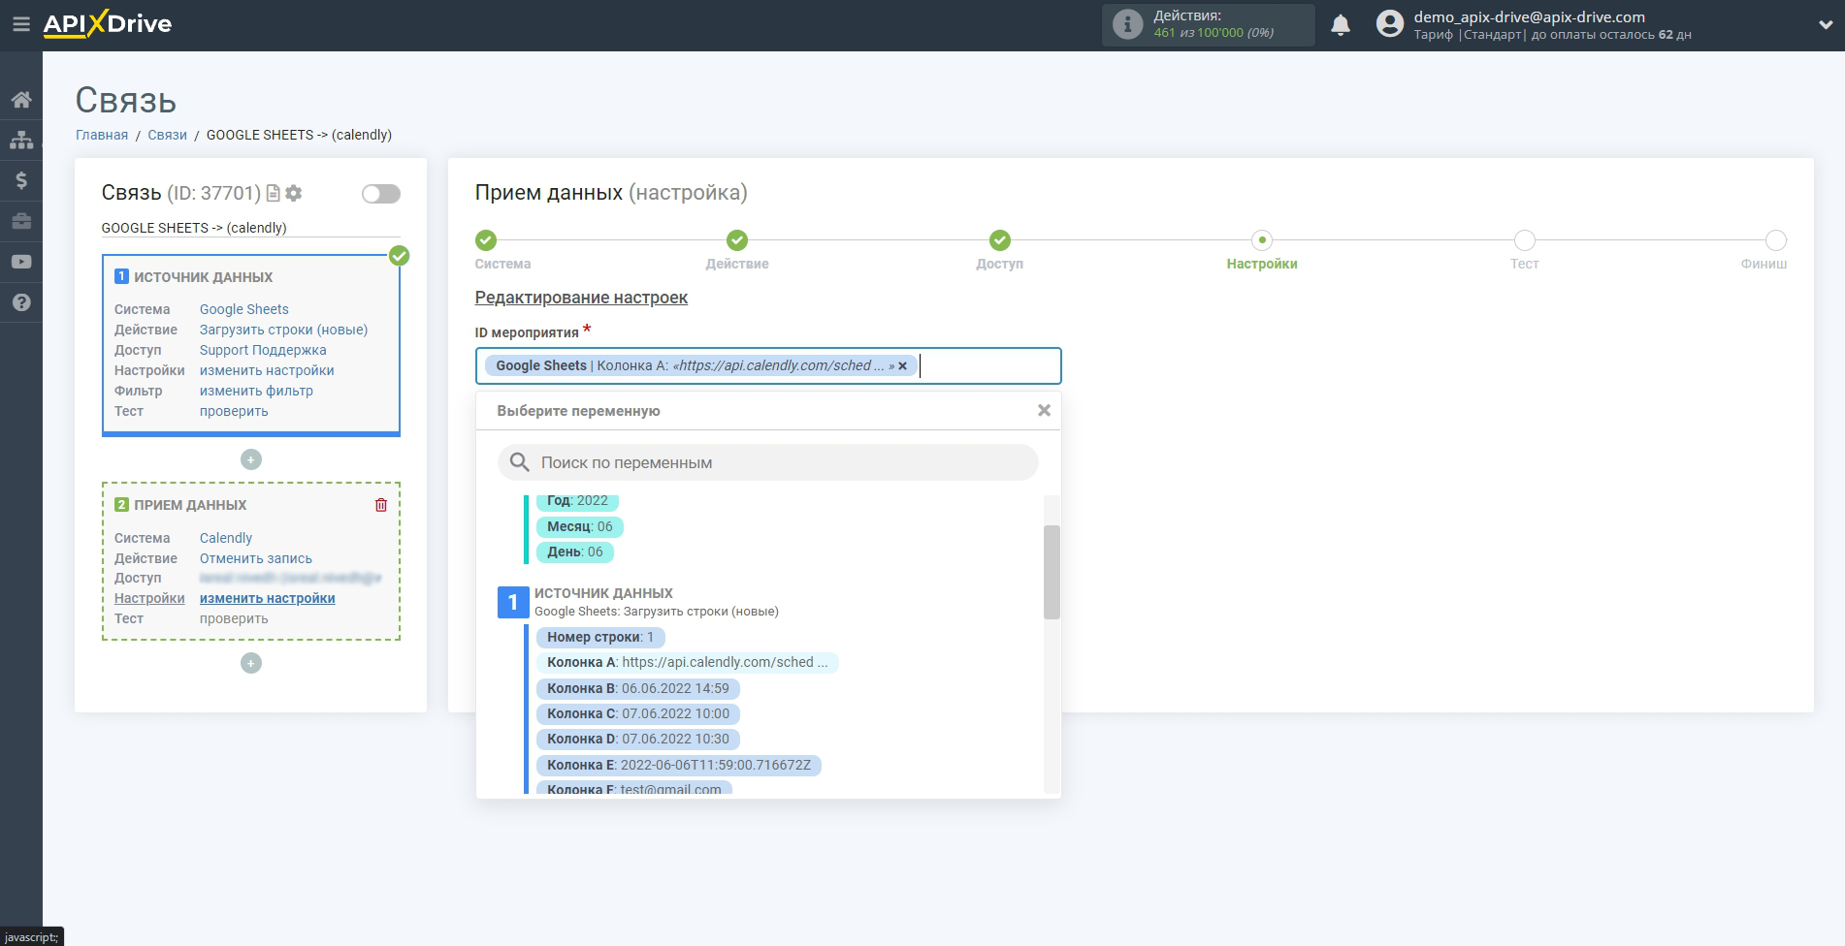Open the YouTube video sidebar icon
The image size is (1845, 946).
[21, 262]
